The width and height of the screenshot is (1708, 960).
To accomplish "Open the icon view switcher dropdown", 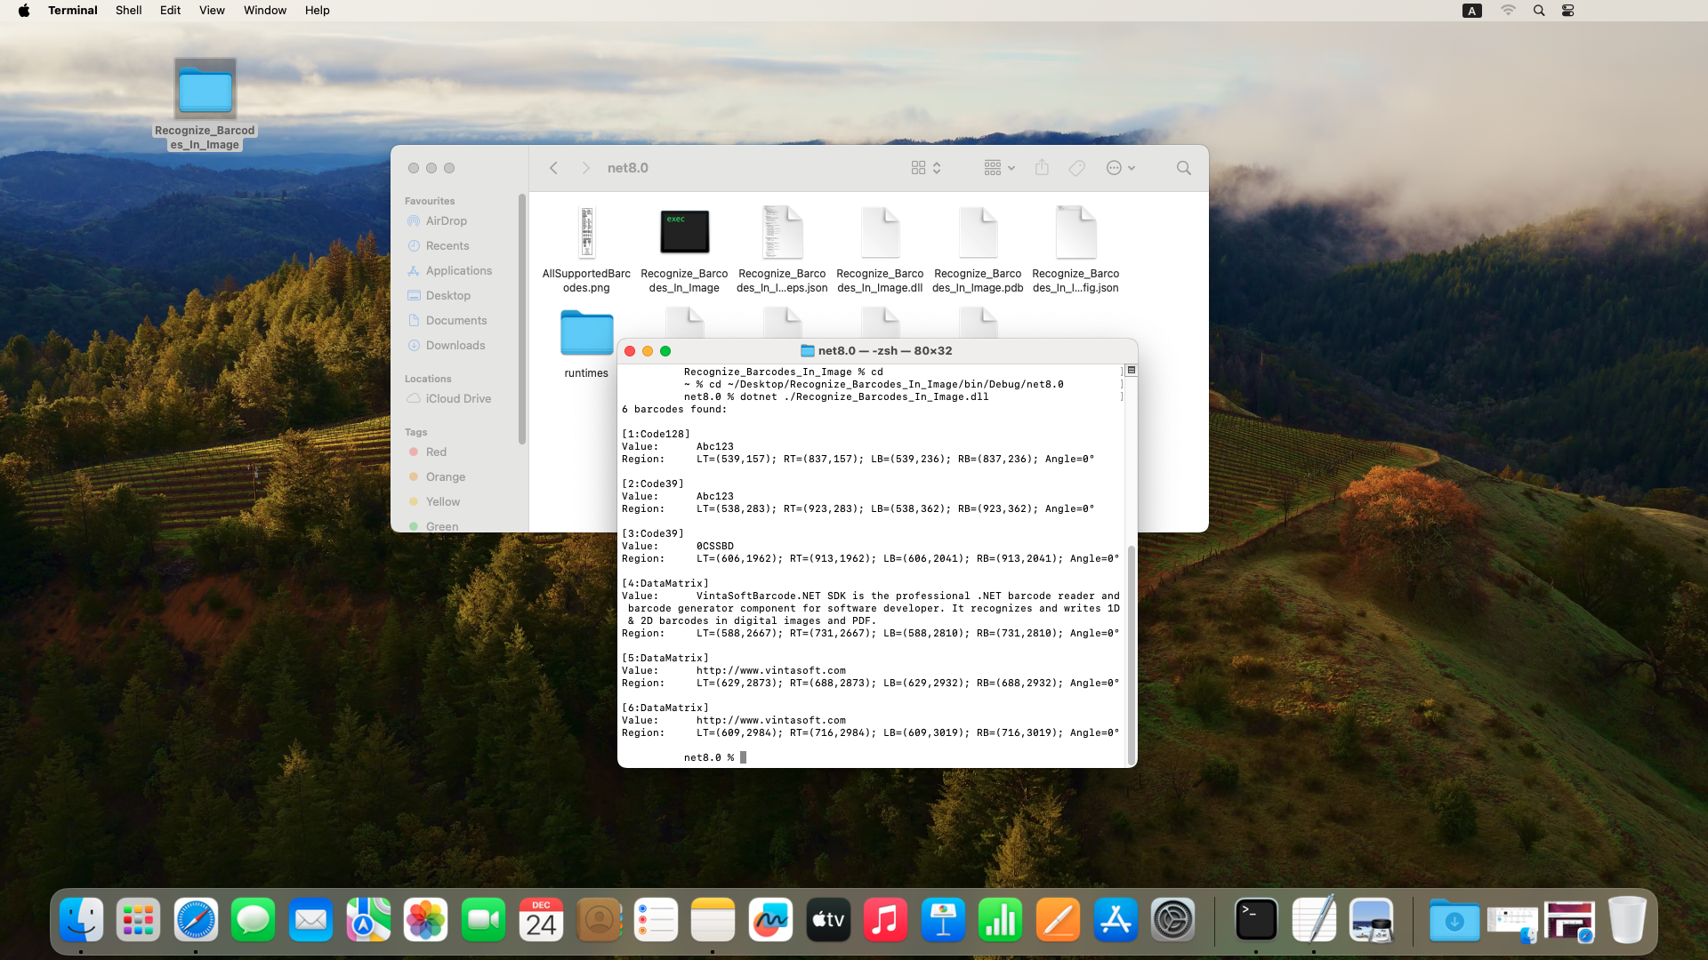I will coord(926,168).
